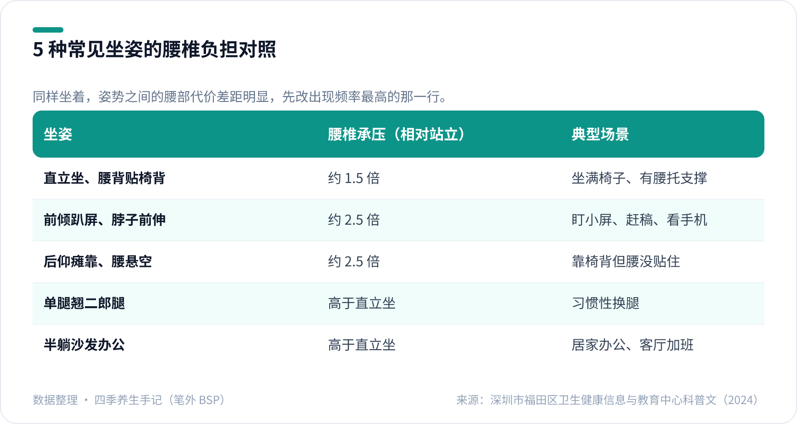797x424 pixels.
Task: Select the cell 靠椅背但腰没贴住
Action: click(625, 261)
